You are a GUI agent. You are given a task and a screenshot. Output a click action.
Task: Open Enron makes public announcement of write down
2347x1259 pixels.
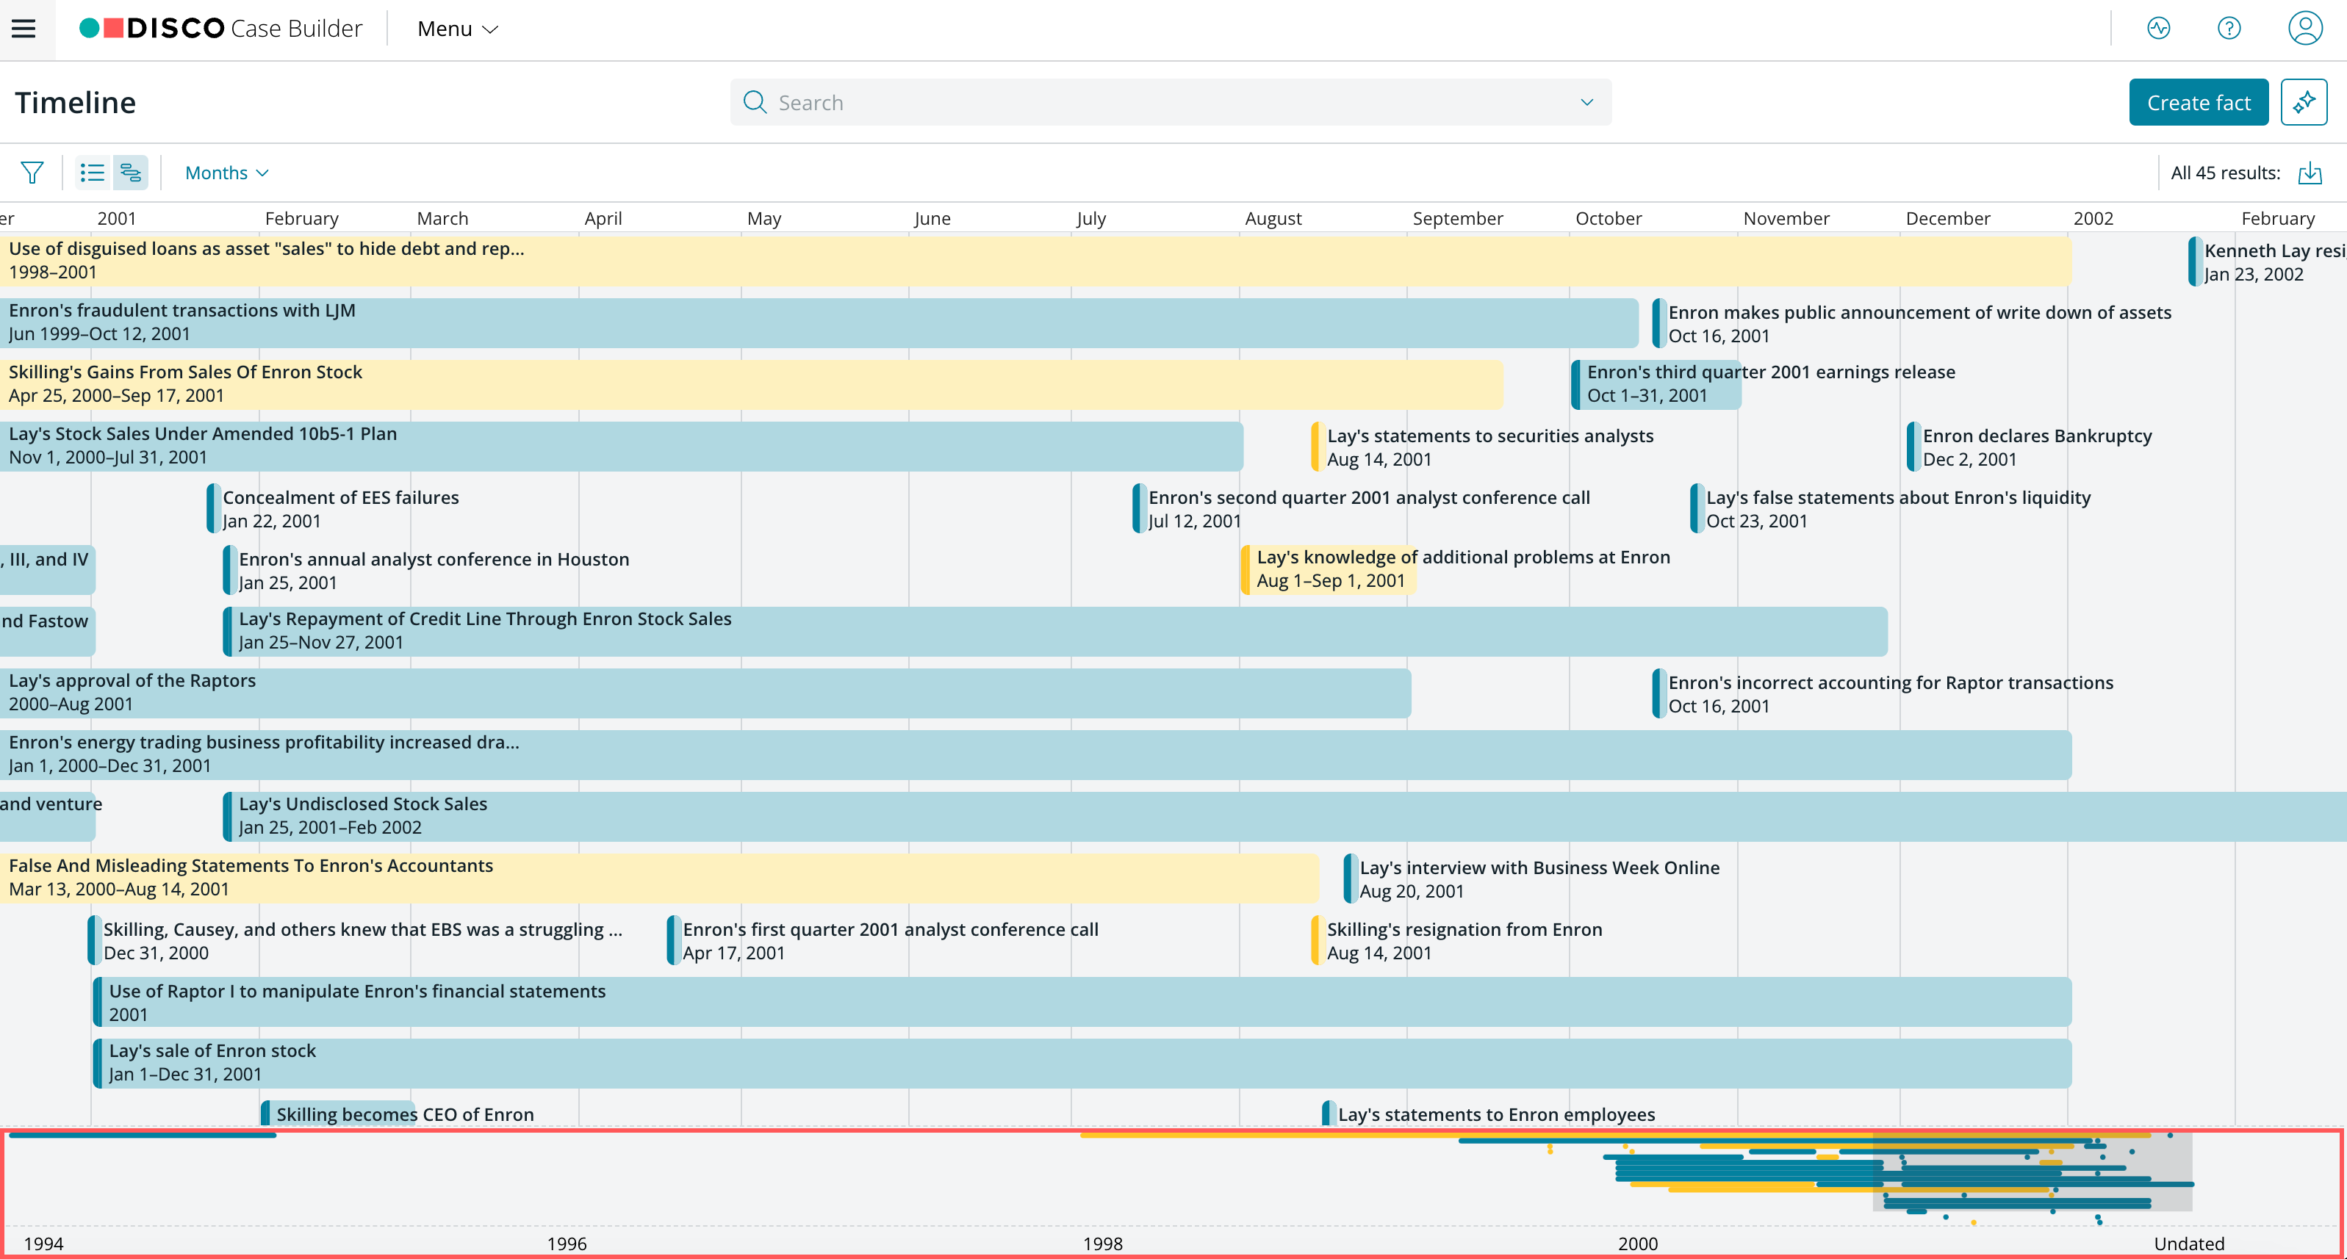click(x=1913, y=323)
